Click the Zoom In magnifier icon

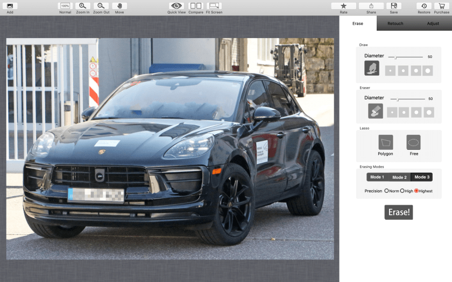83,6
